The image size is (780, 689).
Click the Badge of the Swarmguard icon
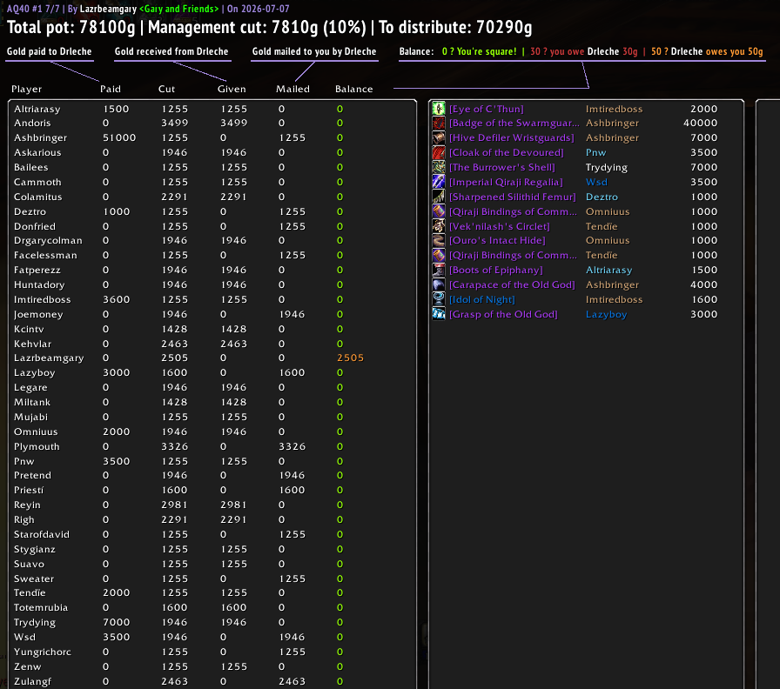pyautogui.click(x=438, y=123)
